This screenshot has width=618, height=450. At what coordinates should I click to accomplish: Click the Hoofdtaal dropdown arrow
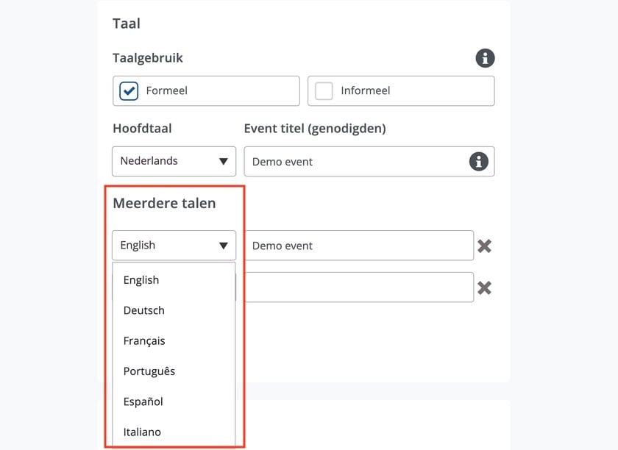point(223,162)
